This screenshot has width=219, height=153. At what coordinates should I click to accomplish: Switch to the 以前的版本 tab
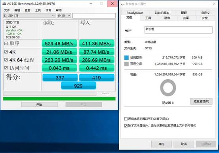coord(162,13)
